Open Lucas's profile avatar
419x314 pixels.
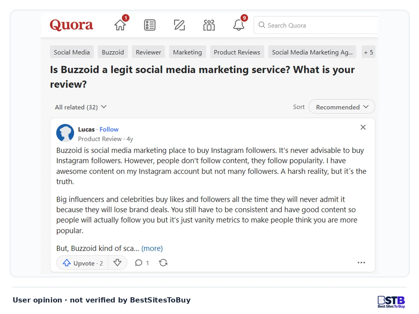(65, 133)
